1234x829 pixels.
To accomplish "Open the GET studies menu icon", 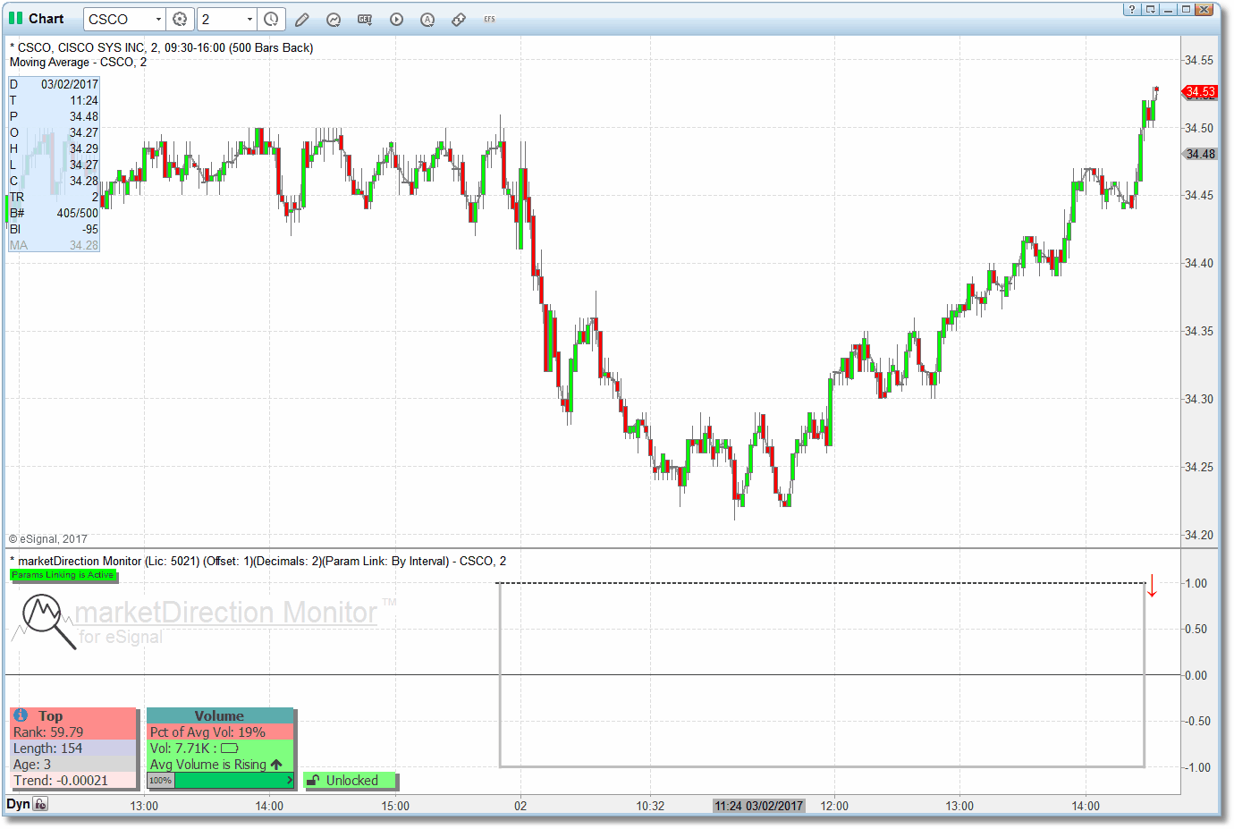I will click(x=365, y=19).
